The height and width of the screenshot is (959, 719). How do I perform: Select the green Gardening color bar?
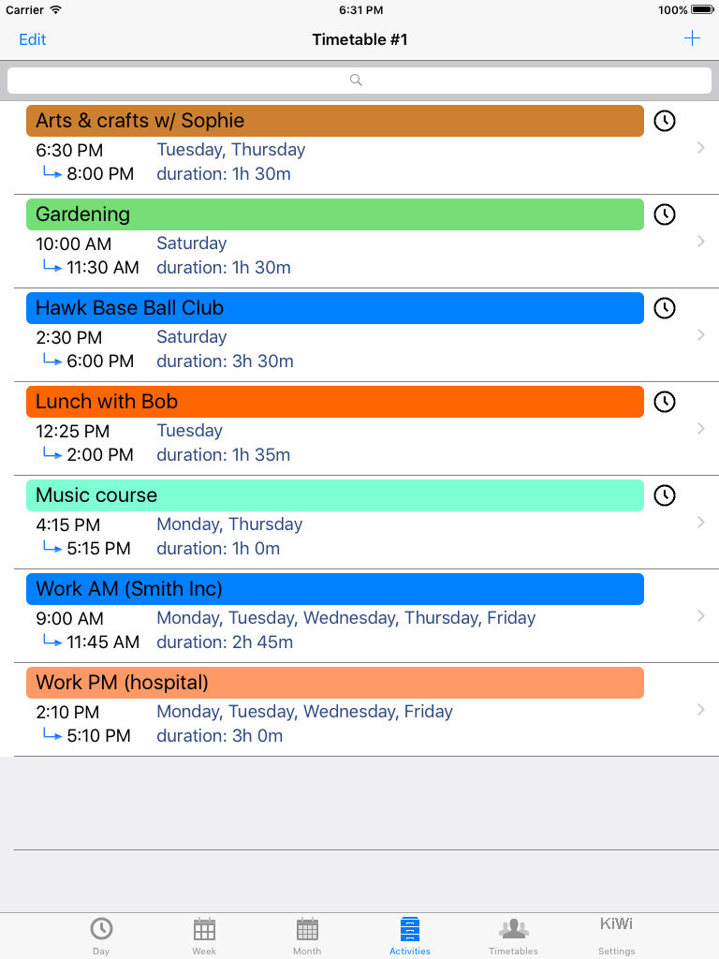click(x=335, y=214)
